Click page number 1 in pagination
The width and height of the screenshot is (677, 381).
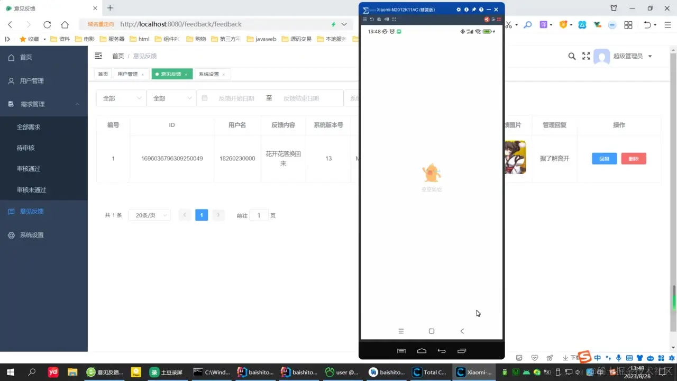coord(202,215)
